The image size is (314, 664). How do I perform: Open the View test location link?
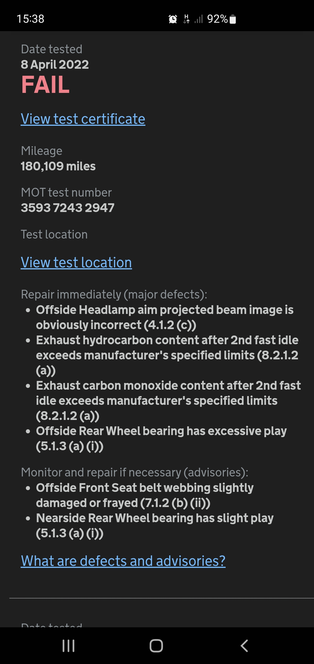[x=76, y=263]
